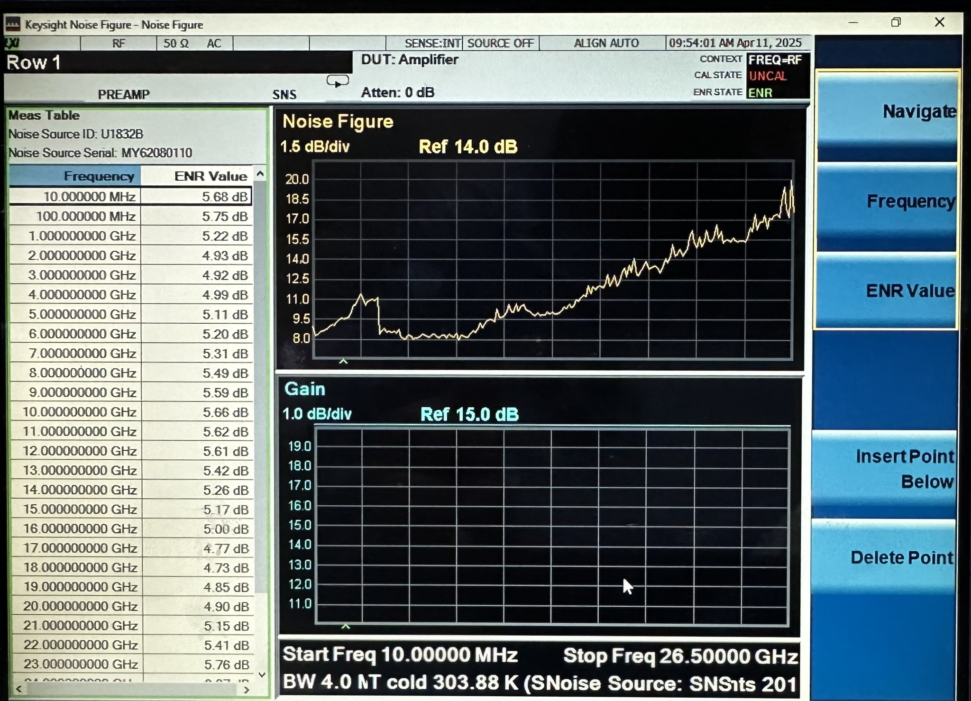Click the LXI status icon

12,43
